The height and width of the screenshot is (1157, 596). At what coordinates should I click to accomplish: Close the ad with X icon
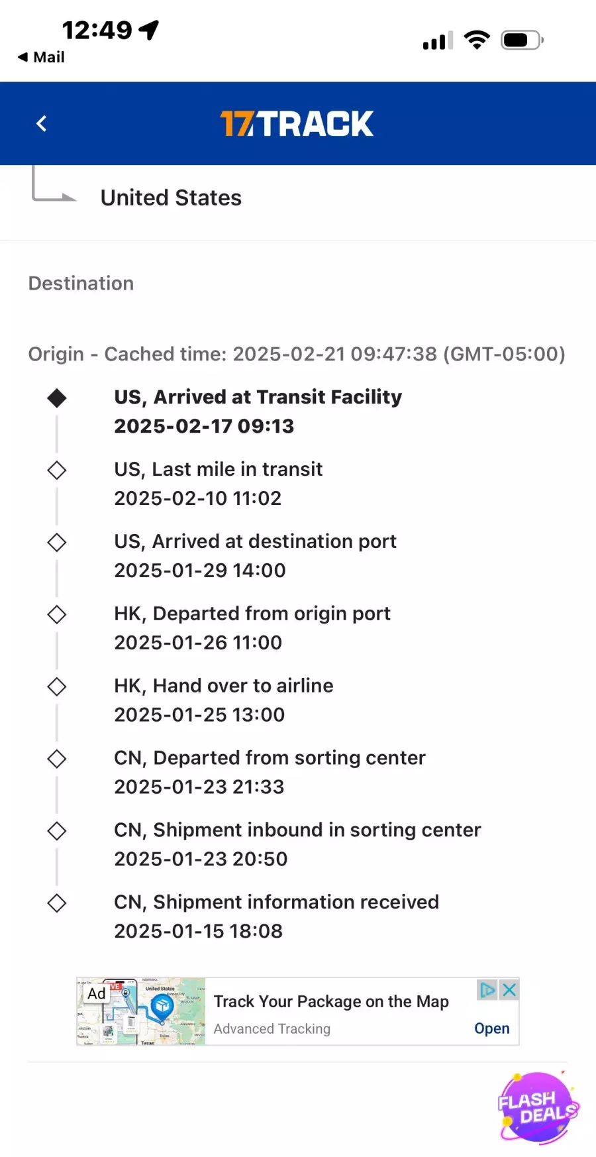tap(509, 990)
